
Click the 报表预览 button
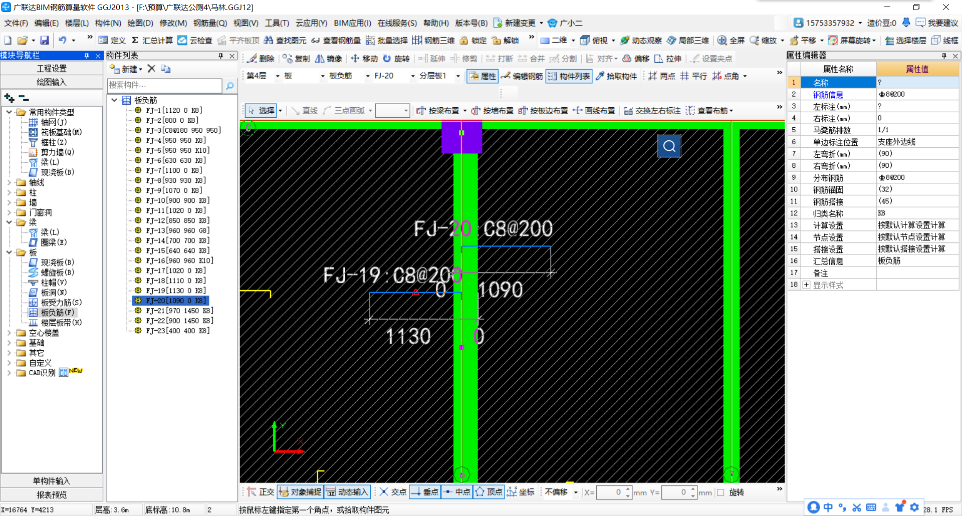(x=52, y=495)
